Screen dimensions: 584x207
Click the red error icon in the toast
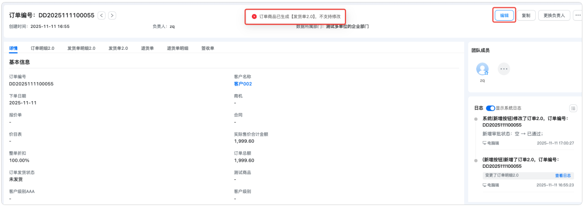point(254,17)
